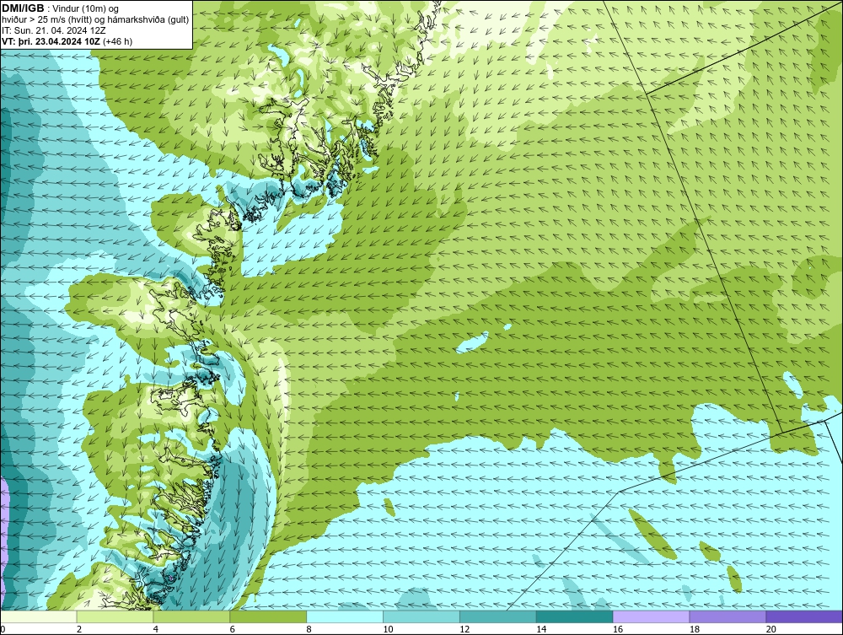Click the legend scale label '6'
This screenshot has width=843, height=635.
(232, 629)
